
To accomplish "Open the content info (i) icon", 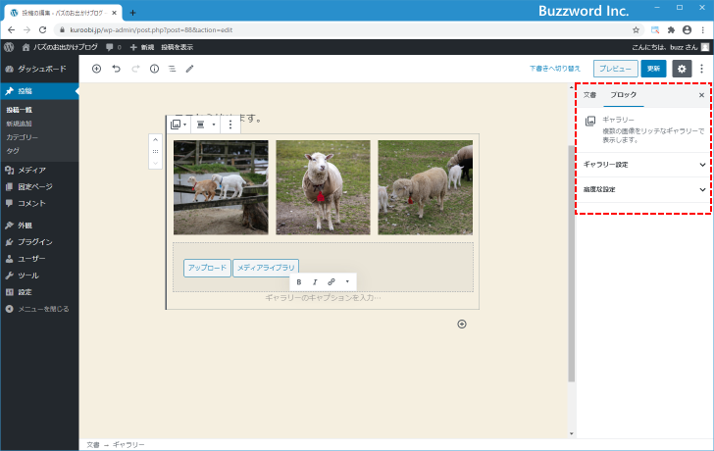I will [154, 69].
